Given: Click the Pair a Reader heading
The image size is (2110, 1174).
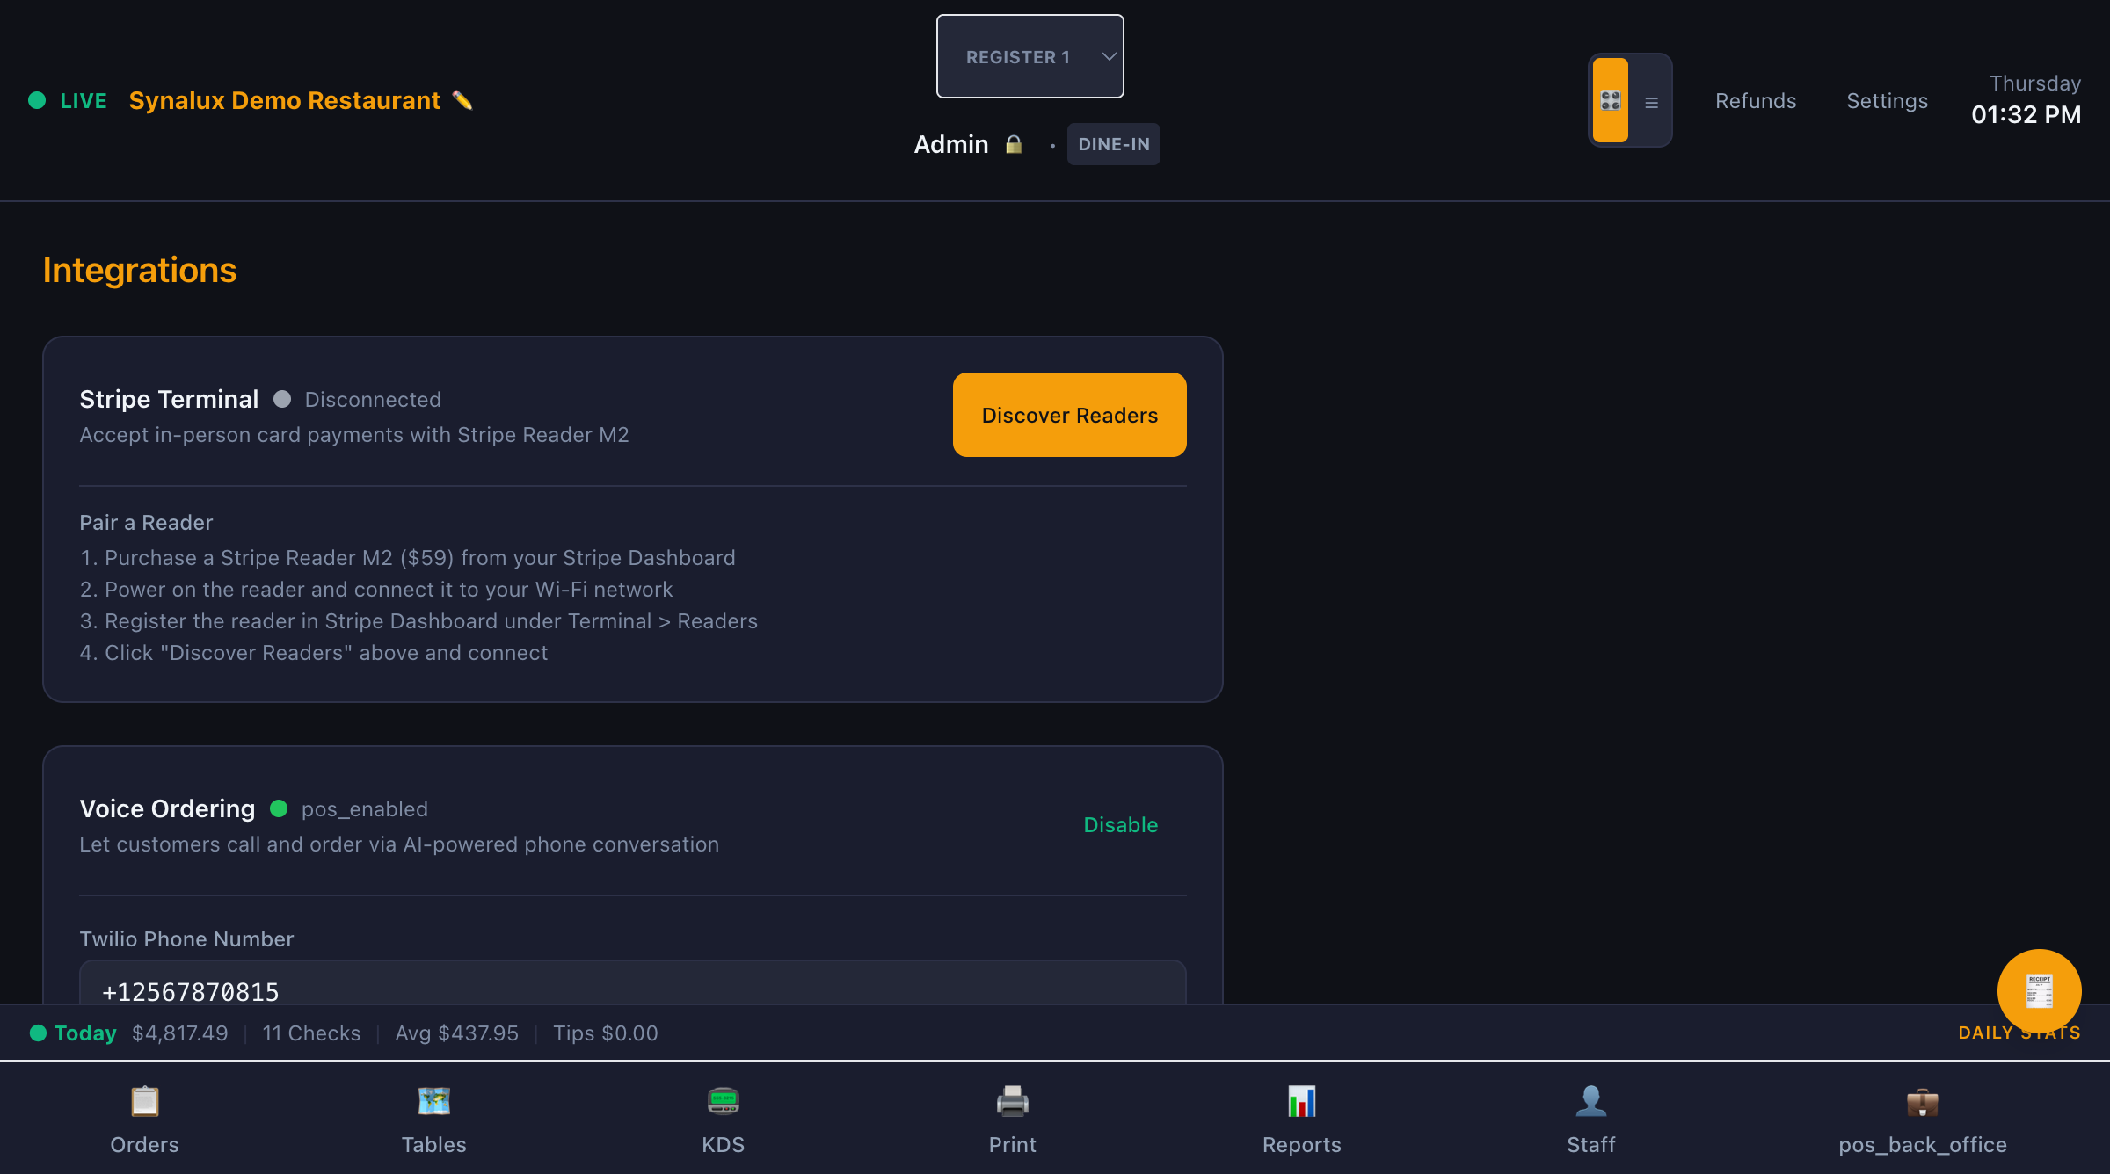Looking at the screenshot, I should (146, 523).
